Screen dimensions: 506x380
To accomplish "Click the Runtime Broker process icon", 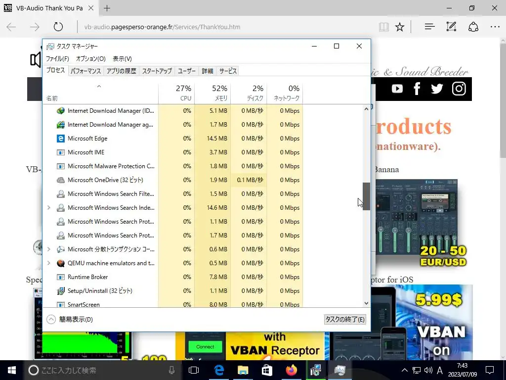I will tap(61, 277).
